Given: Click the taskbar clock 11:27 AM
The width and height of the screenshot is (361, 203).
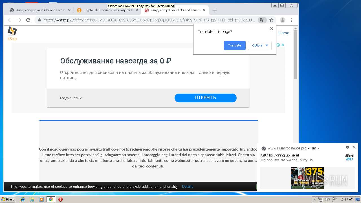Looking at the screenshot, I should coord(347,199).
